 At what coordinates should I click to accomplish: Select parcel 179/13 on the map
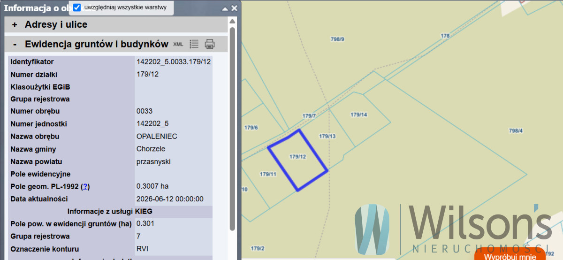click(327, 136)
